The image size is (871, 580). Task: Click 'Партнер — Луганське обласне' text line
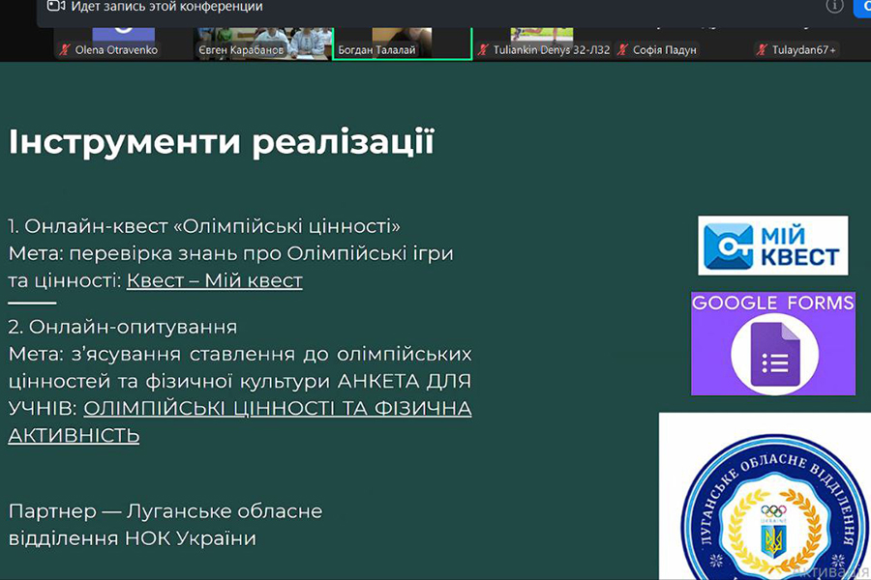[x=165, y=511]
